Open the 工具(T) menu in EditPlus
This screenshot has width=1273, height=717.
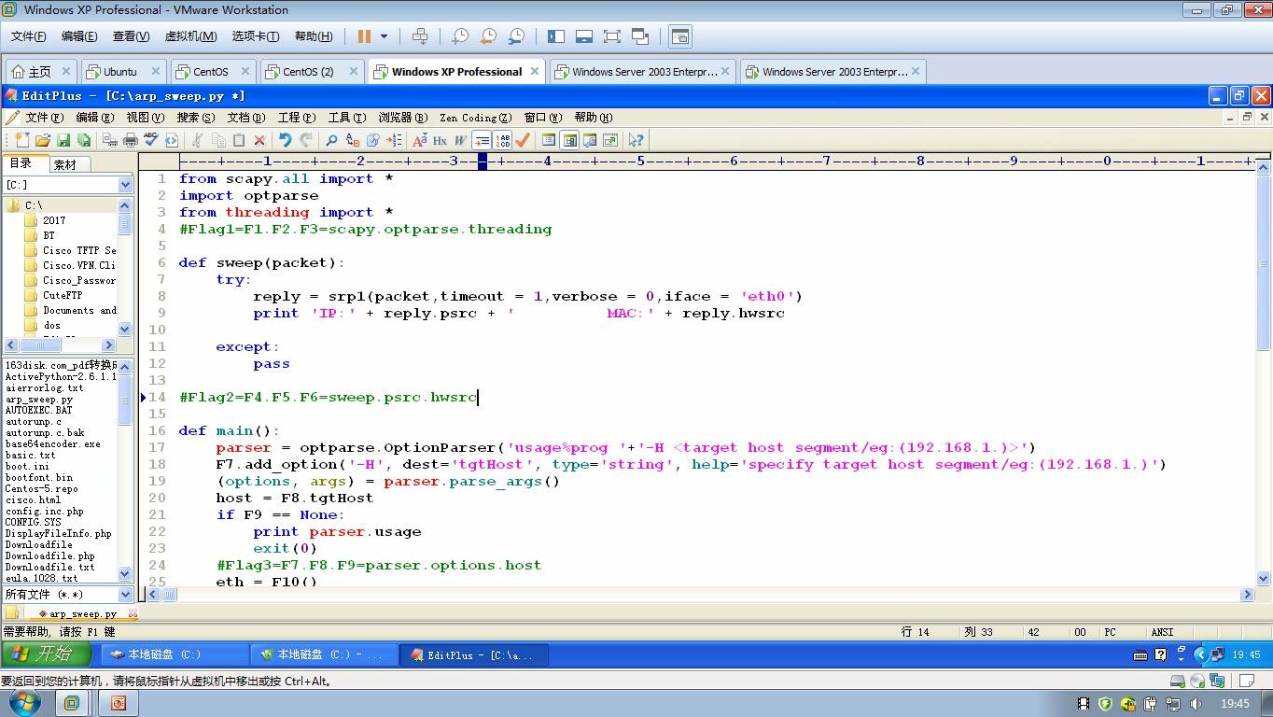pos(346,118)
